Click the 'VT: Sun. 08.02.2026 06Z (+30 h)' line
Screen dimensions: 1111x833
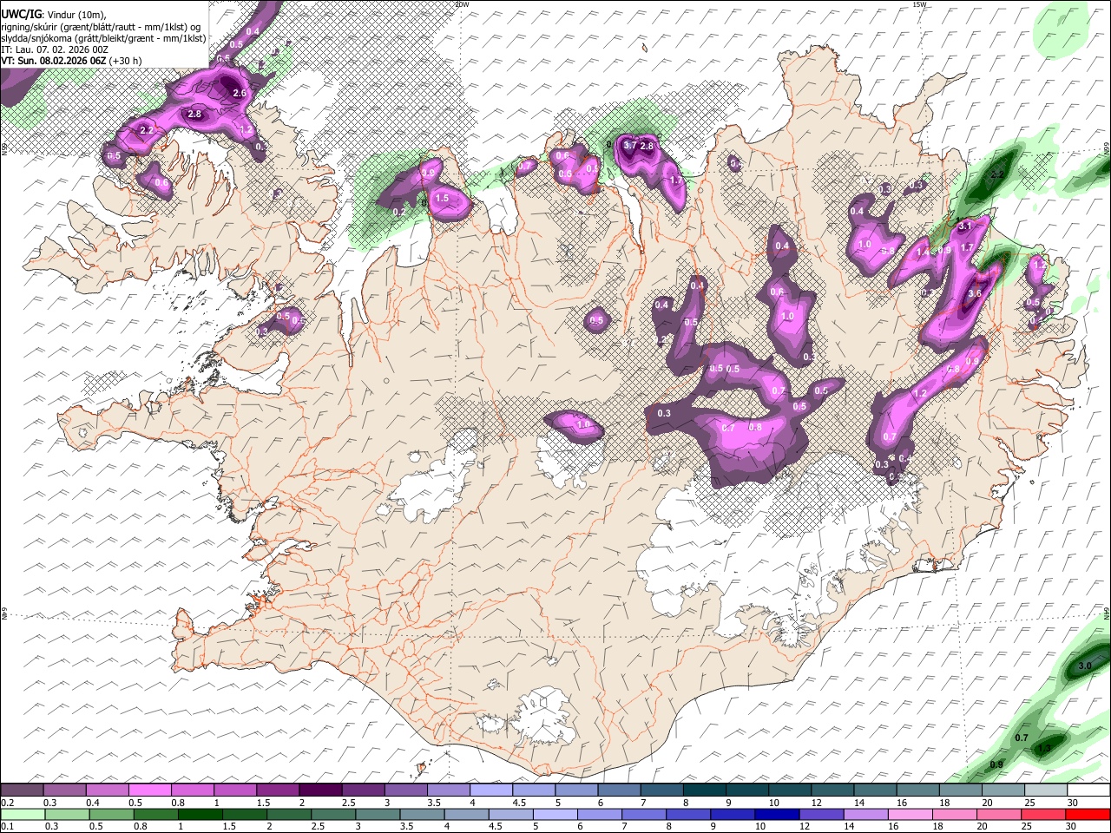(x=72, y=61)
